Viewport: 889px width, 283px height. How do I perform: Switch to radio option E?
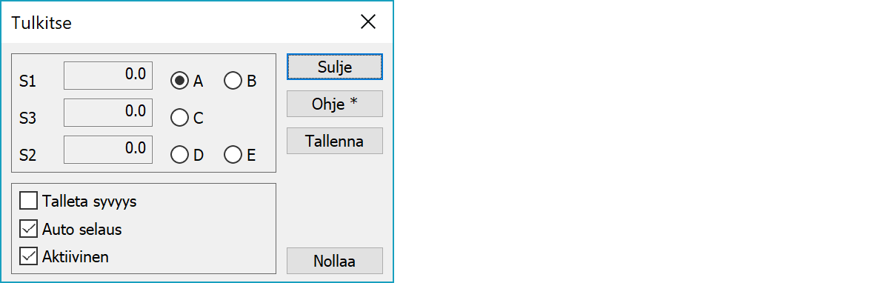click(x=241, y=154)
